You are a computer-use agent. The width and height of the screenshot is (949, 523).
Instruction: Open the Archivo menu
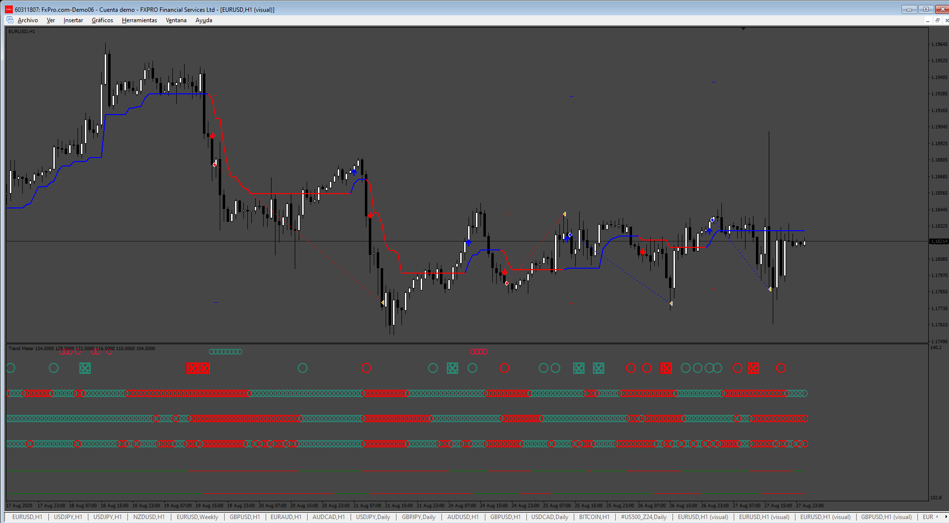28,20
